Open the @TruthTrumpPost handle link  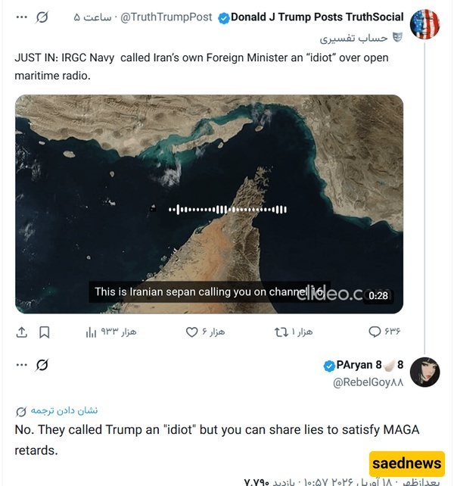click(173, 17)
